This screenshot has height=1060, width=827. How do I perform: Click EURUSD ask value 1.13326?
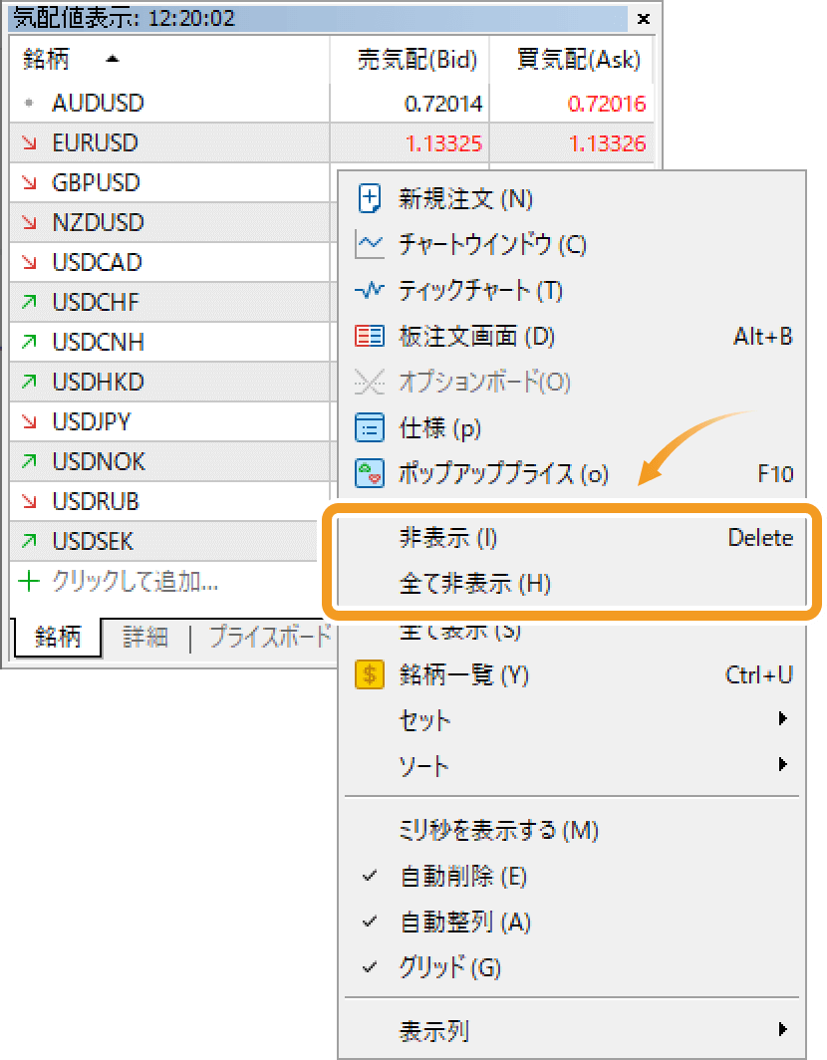(607, 143)
